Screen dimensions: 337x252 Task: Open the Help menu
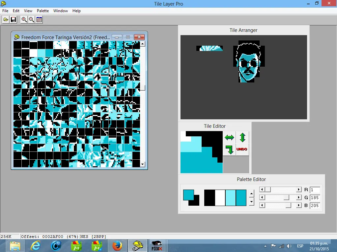coord(76,11)
